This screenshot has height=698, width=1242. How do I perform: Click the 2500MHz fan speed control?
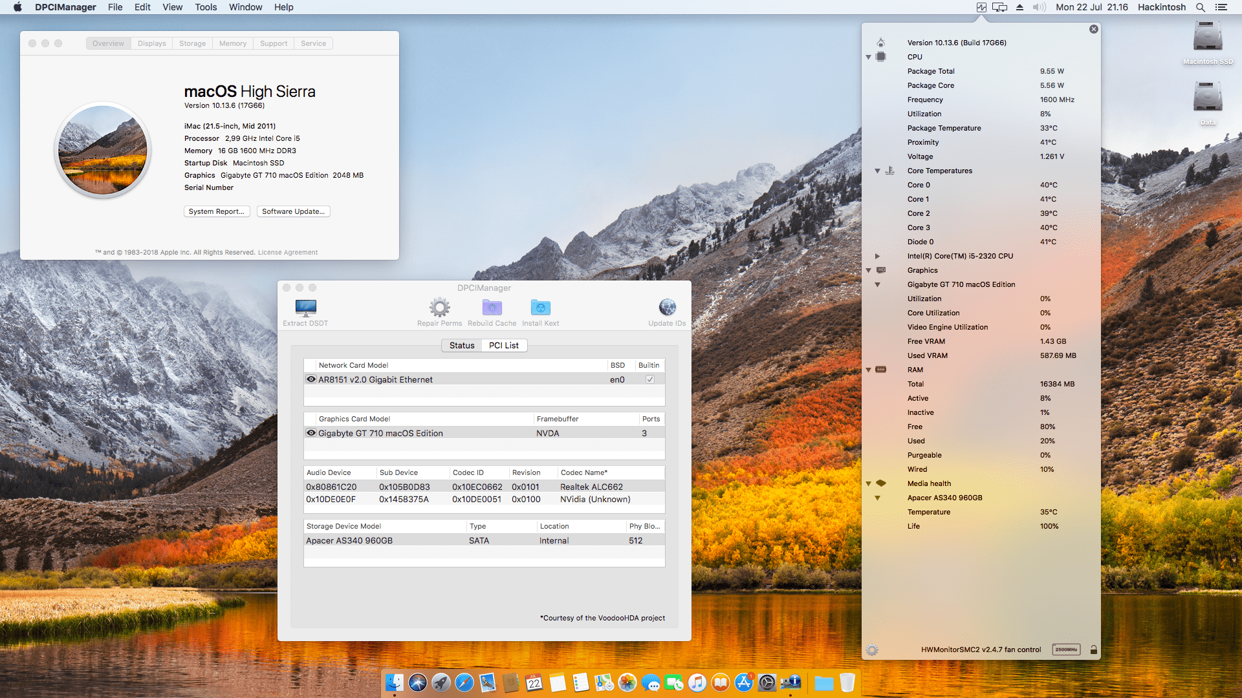[x=1066, y=650]
